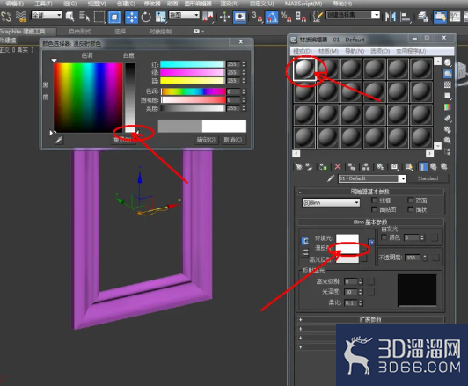Enable the 双面 two-sided checkbox

[411, 200]
